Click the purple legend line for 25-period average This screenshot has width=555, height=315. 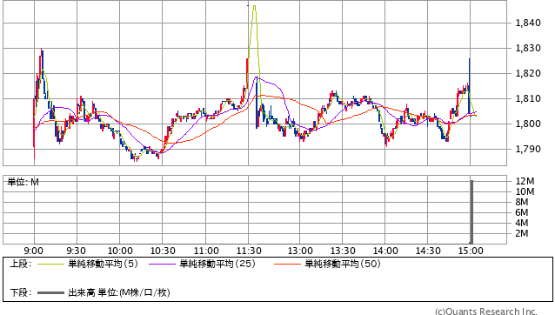(162, 264)
